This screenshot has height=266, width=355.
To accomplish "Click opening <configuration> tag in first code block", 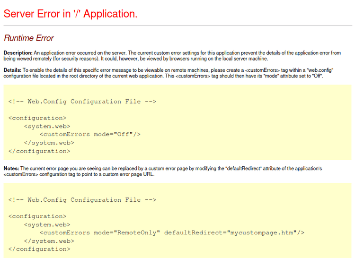I will click(37, 118).
